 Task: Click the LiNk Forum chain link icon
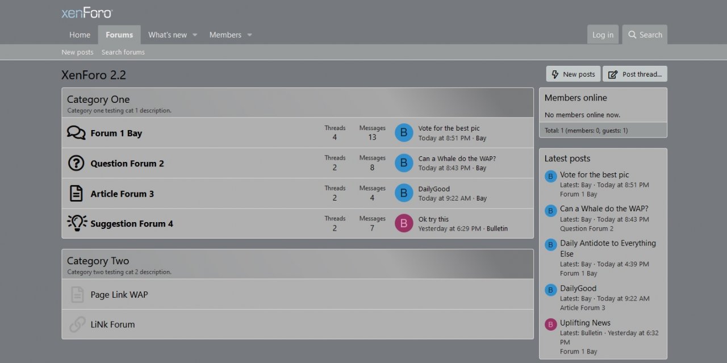click(77, 324)
